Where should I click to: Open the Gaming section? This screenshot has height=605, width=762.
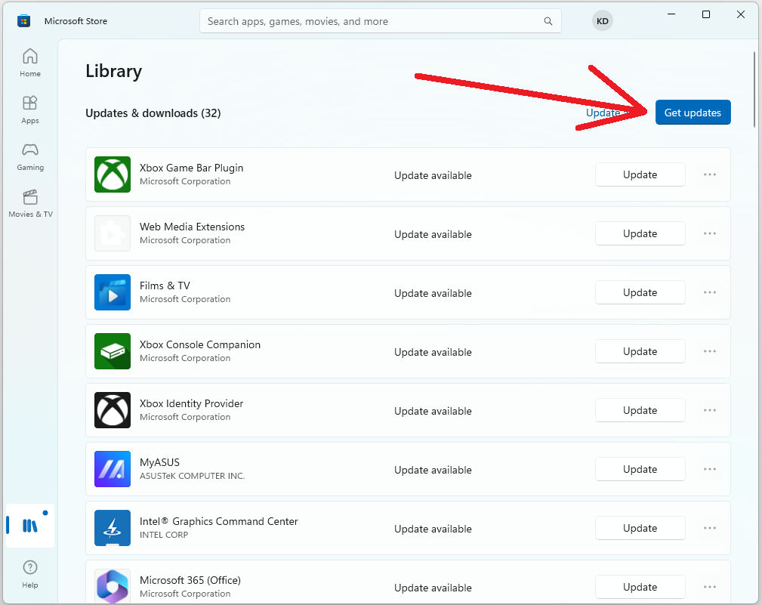tap(30, 156)
